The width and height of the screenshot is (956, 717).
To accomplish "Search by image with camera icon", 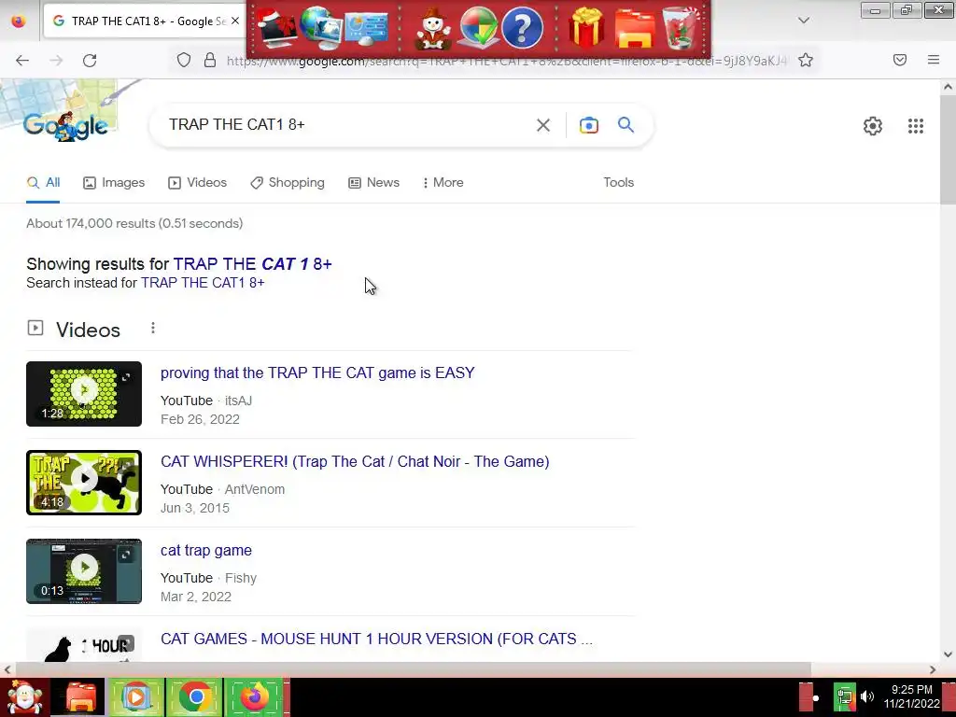I will (588, 125).
